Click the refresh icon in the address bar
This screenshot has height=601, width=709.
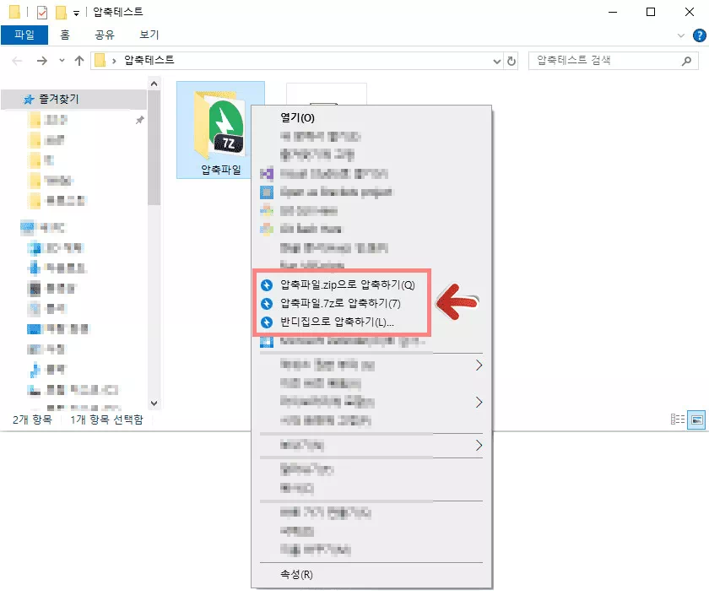coord(511,60)
